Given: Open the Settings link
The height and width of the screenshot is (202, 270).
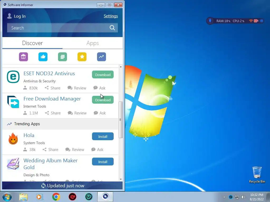Looking at the screenshot, I should coord(111,16).
